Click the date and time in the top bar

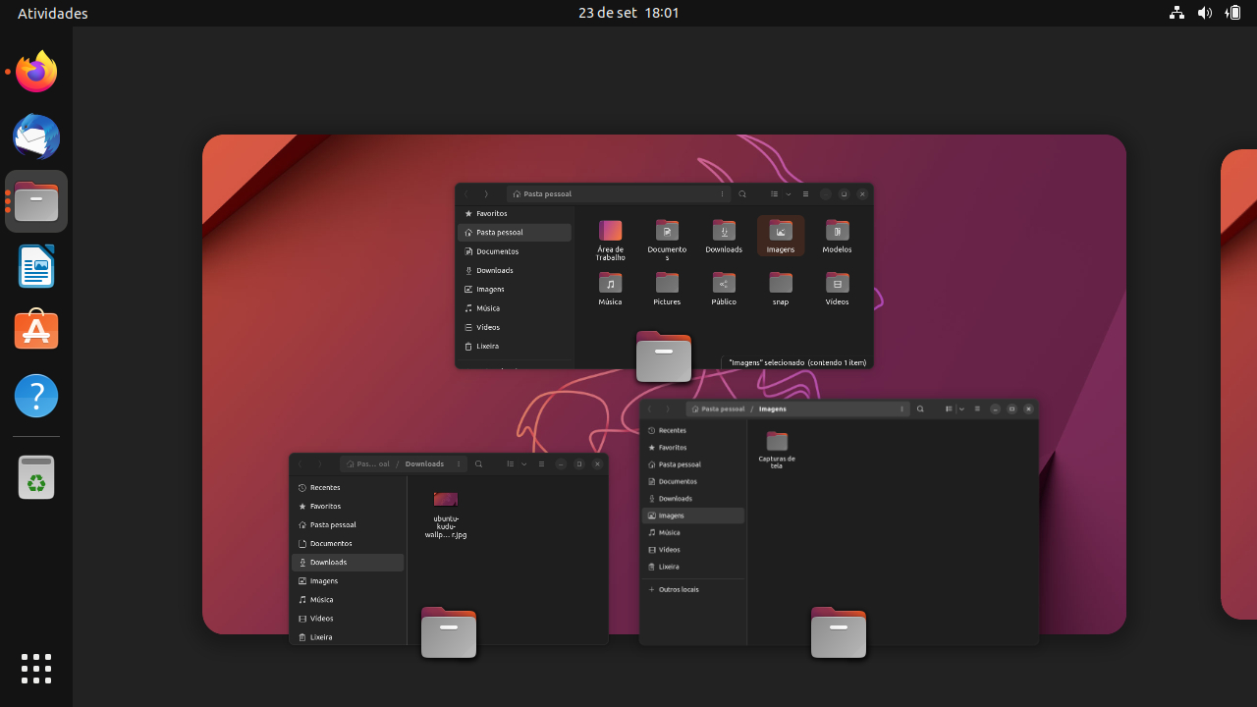(x=628, y=13)
